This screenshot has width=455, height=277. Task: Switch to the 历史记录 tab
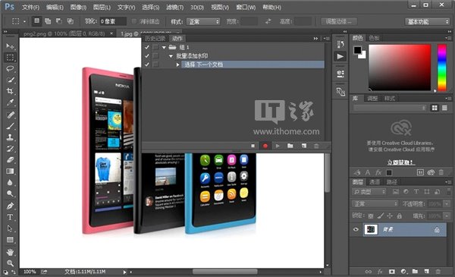tap(155, 39)
